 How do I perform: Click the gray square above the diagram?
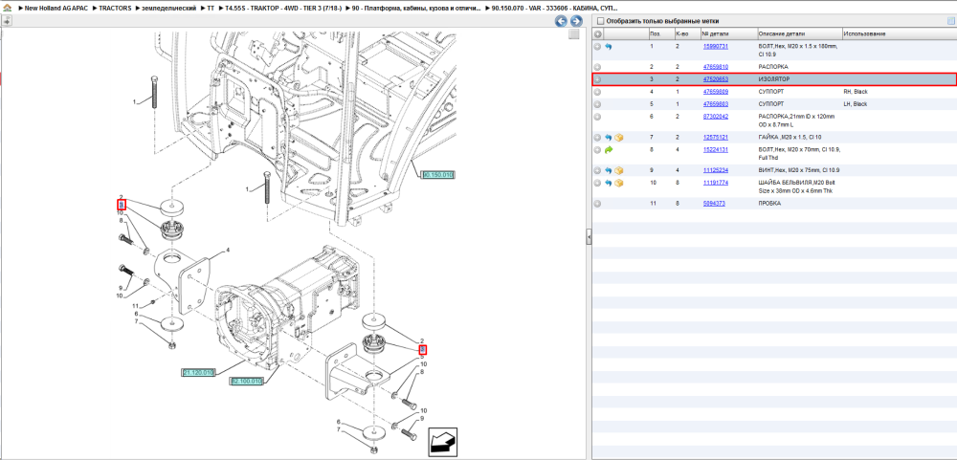pyautogui.click(x=573, y=34)
